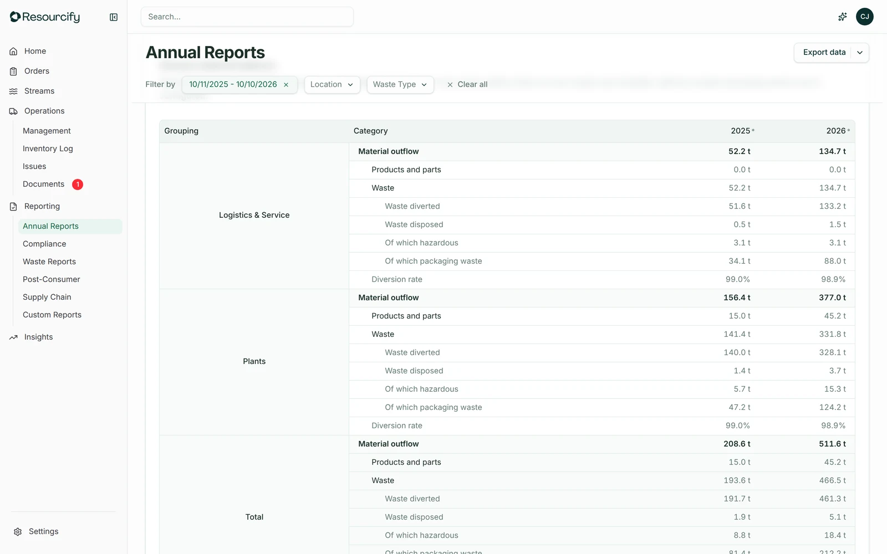This screenshot has height=554, width=887.
Task: Open the Waste Reports page
Action: tap(49, 261)
